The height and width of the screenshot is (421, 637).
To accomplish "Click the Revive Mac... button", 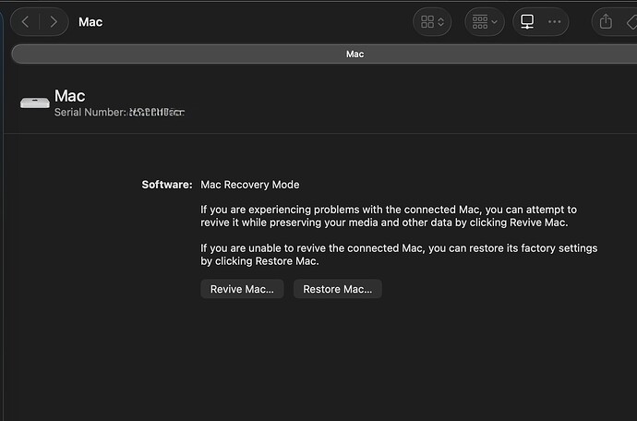I will 242,289.
